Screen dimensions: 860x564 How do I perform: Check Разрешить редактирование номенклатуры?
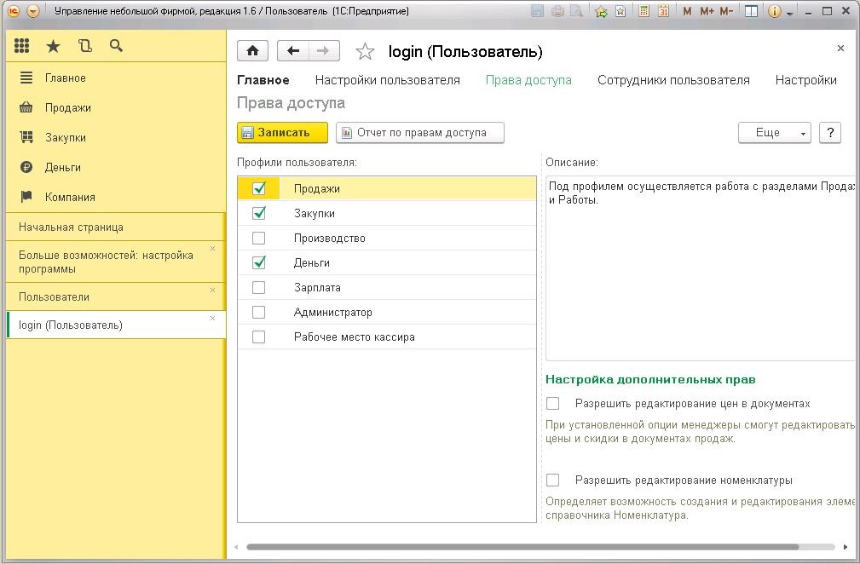[553, 481]
